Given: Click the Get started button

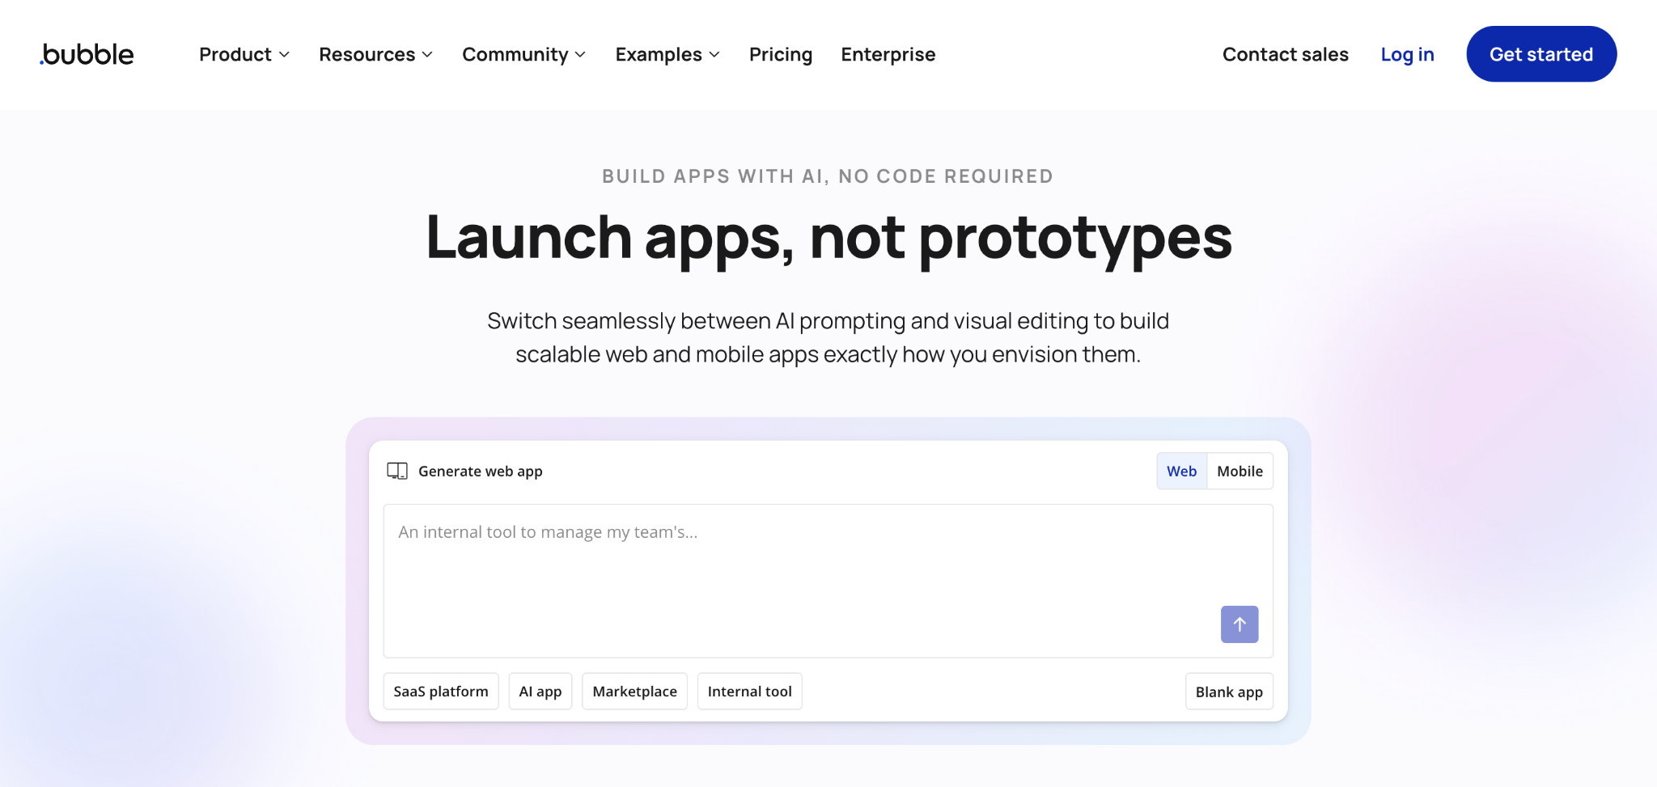Looking at the screenshot, I should pos(1541,54).
